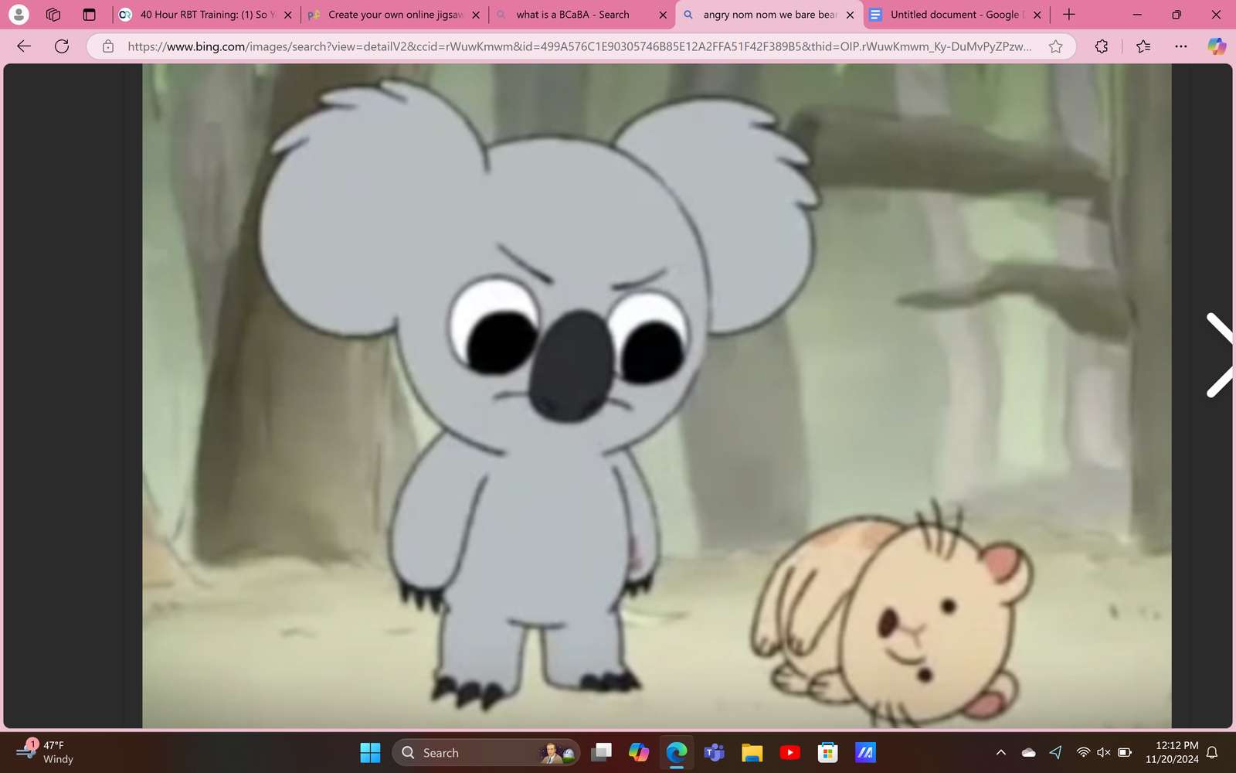Open the Wi-Fi network settings
The height and width of the screenshot is (773, 1236).
(1083, 752)
